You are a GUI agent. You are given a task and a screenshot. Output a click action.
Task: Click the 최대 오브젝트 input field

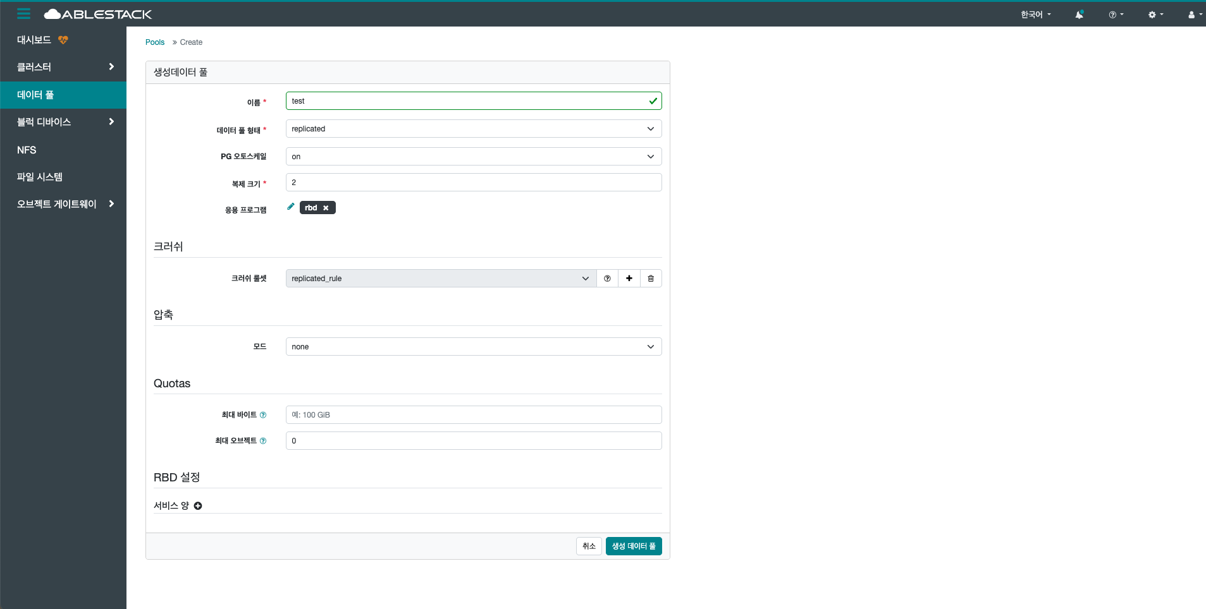pyautogui.click(x=474, y=441)
